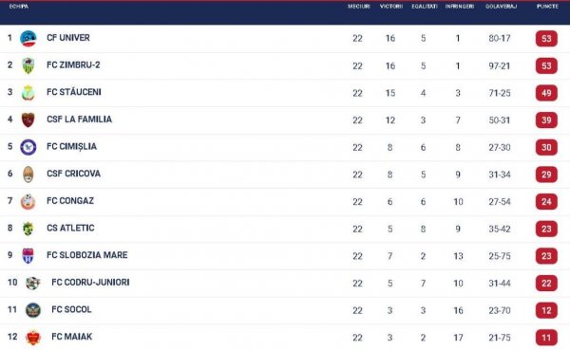Click FC Maiak's red 11 points badge

click(x=546, y=338)
